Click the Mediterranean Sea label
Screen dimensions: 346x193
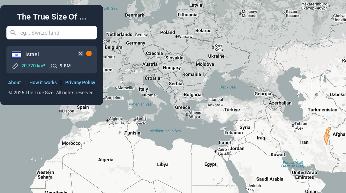click(x=165, y=131)
